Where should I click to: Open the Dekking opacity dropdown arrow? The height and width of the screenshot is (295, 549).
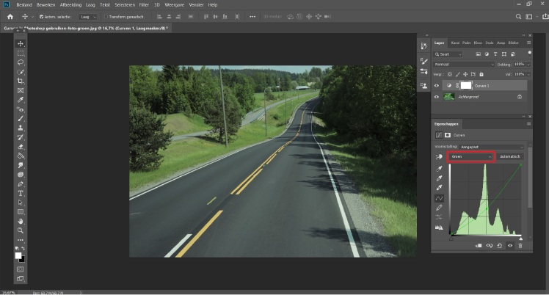coord(528,65)
